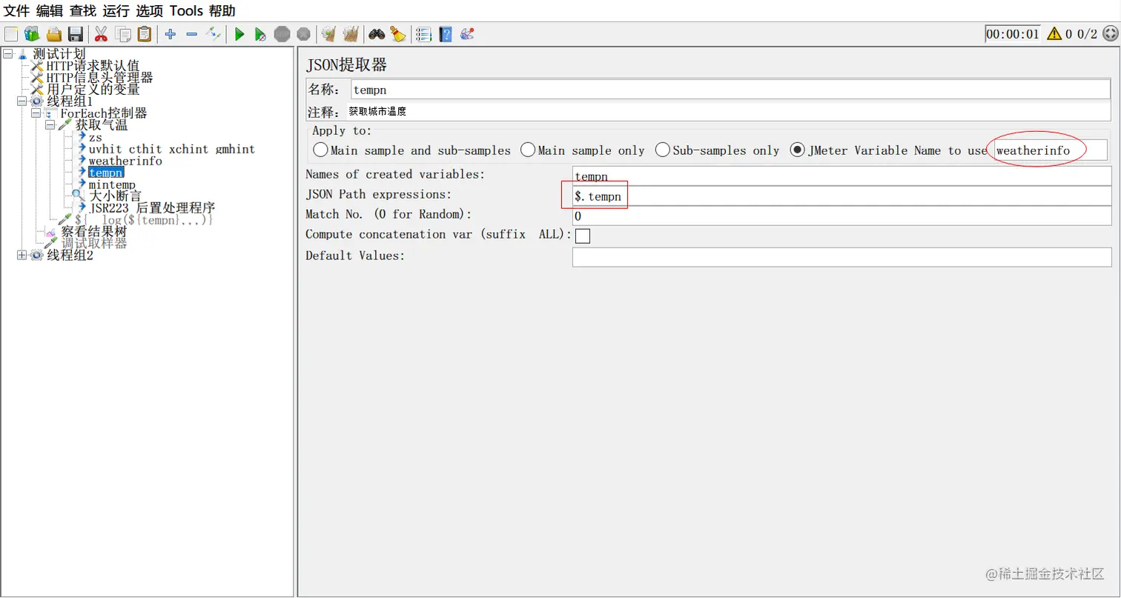Collapse the 线程组1 tree node
Screen dimensions: 1121x598
22,102
